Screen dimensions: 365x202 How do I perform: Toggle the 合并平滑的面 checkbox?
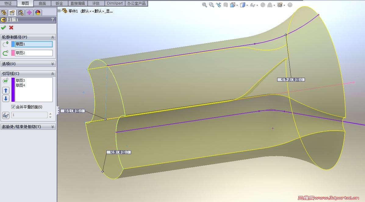13,107
